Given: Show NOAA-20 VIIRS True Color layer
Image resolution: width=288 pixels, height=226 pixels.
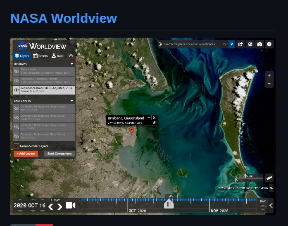Looking at the screenshot, I should tap(17, 108).
